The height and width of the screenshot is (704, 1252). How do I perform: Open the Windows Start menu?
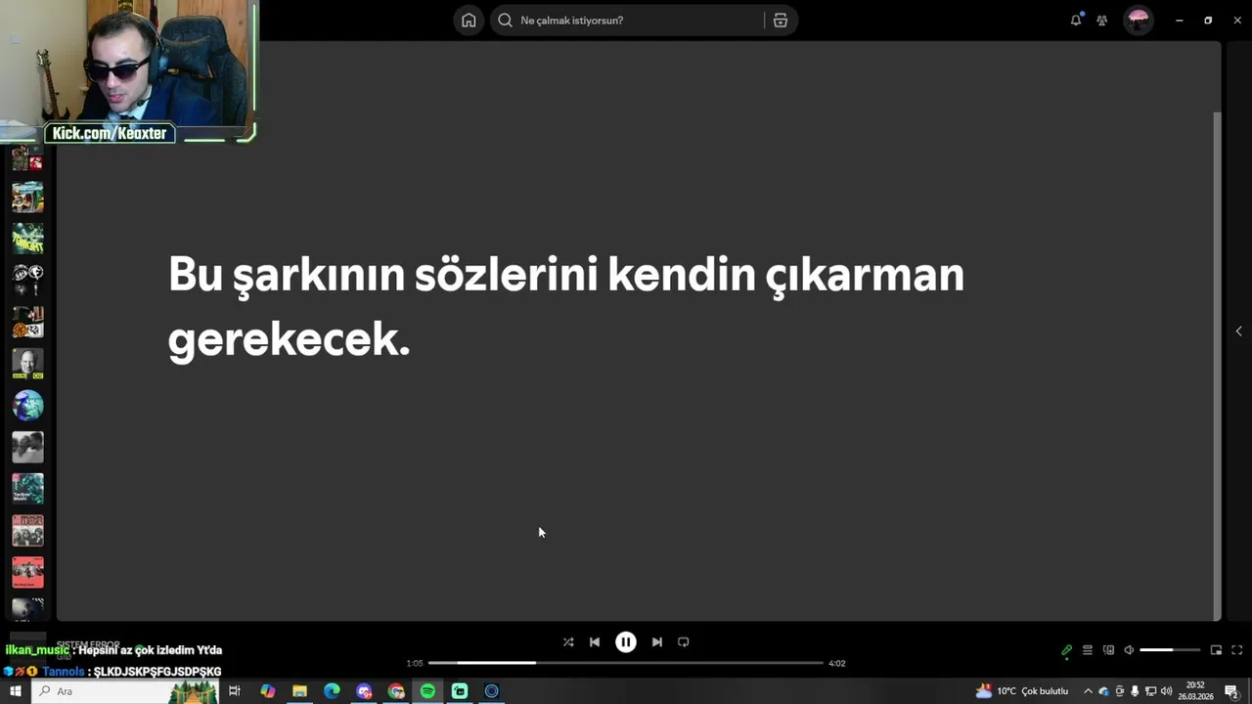point(16,691)
